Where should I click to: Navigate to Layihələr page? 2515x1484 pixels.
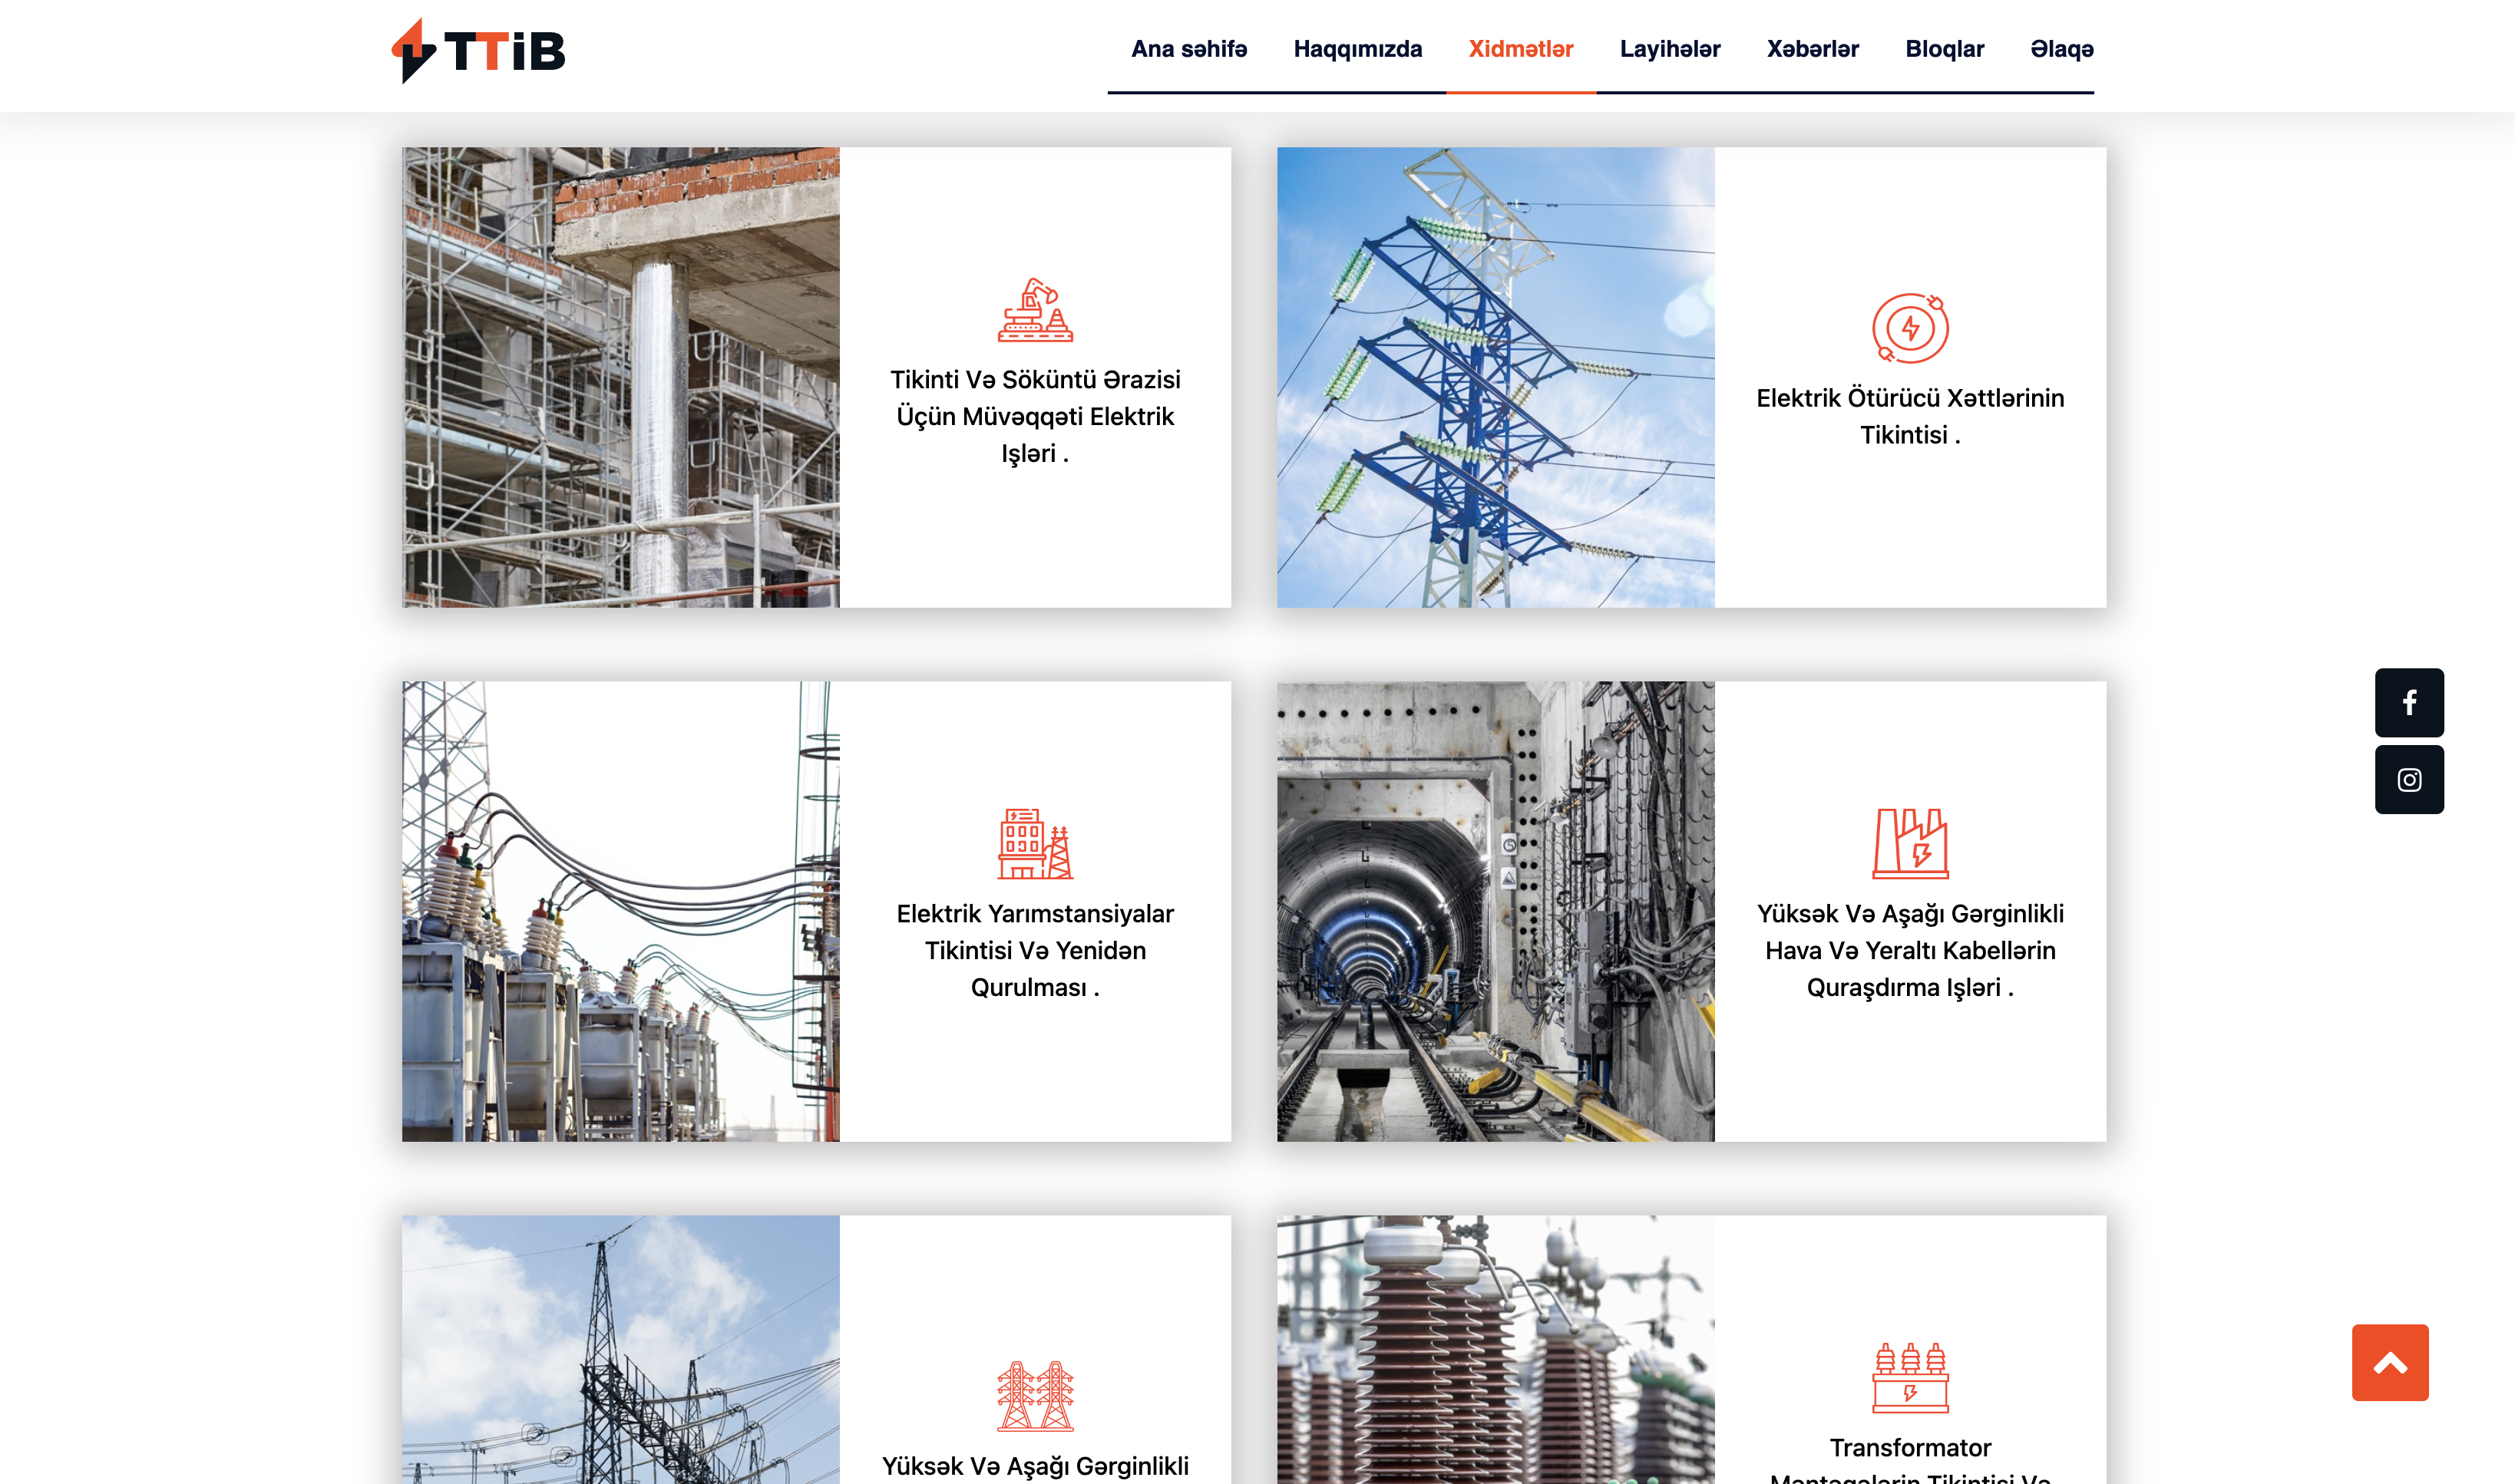tap(1669, 49)
